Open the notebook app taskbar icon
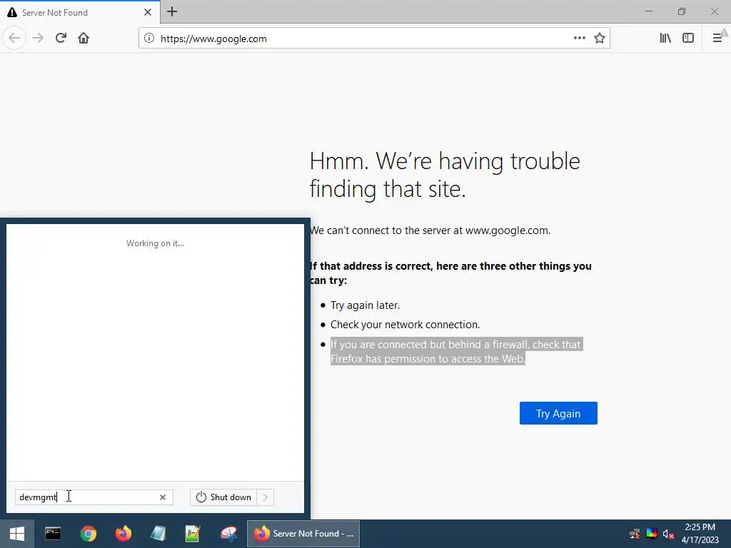The image size is (731, 548). click(158, 534)
